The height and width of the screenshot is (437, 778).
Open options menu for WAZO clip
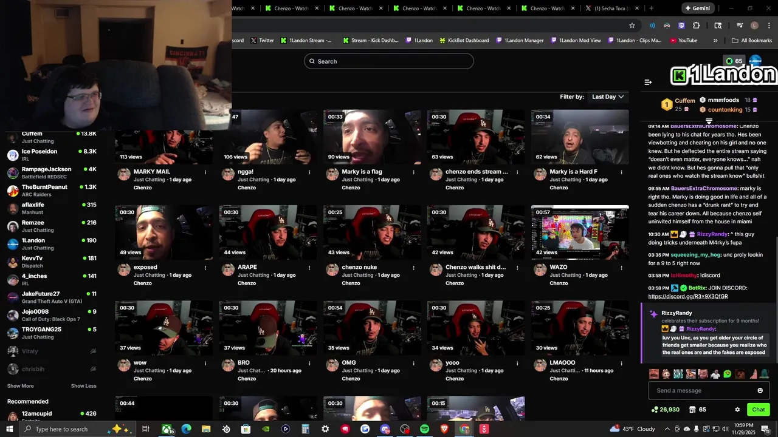coord(621,268)
